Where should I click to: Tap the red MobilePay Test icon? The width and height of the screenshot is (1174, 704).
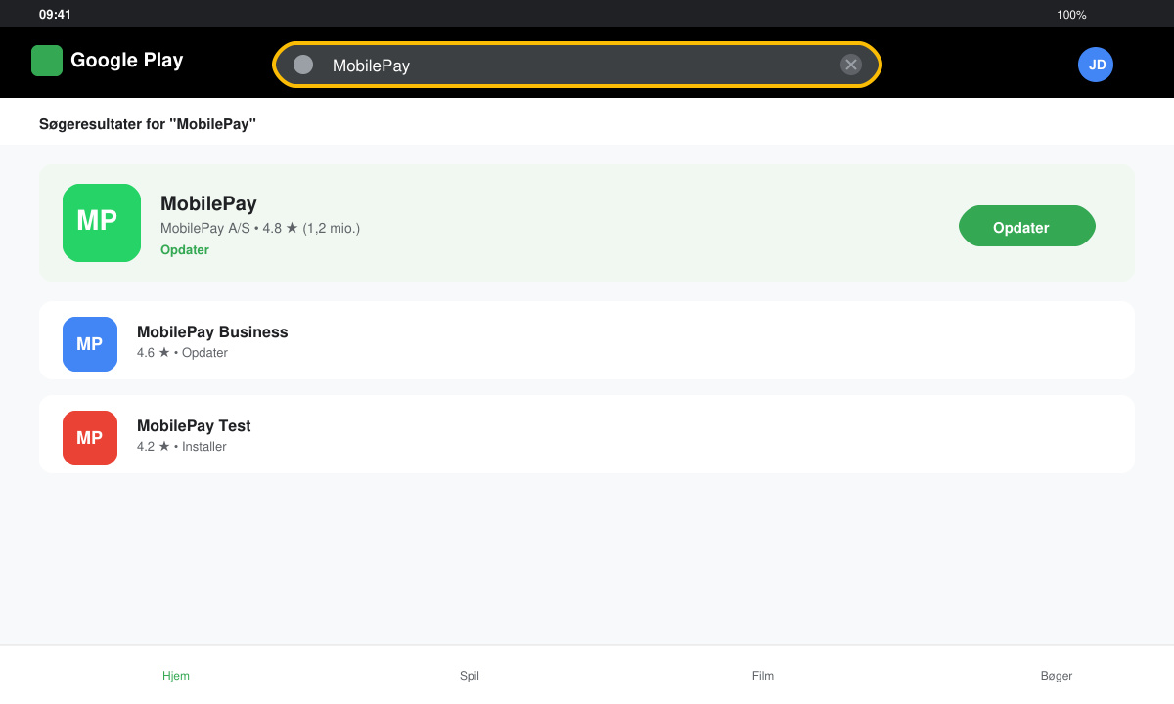pyautogui.click(x=90, y=438)
